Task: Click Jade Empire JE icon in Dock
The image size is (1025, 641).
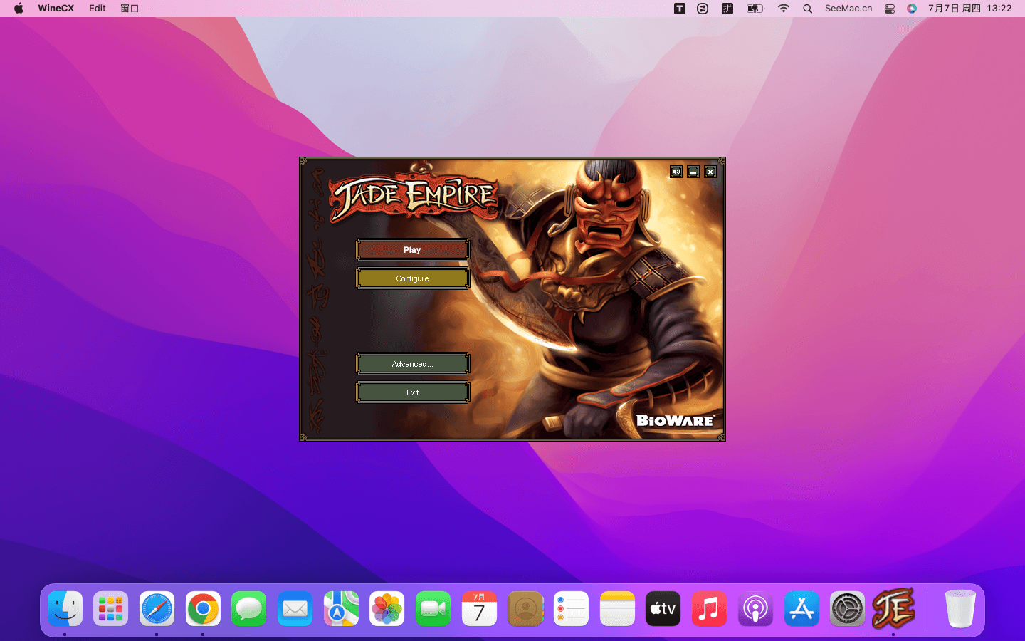Action: click(893, 608)
